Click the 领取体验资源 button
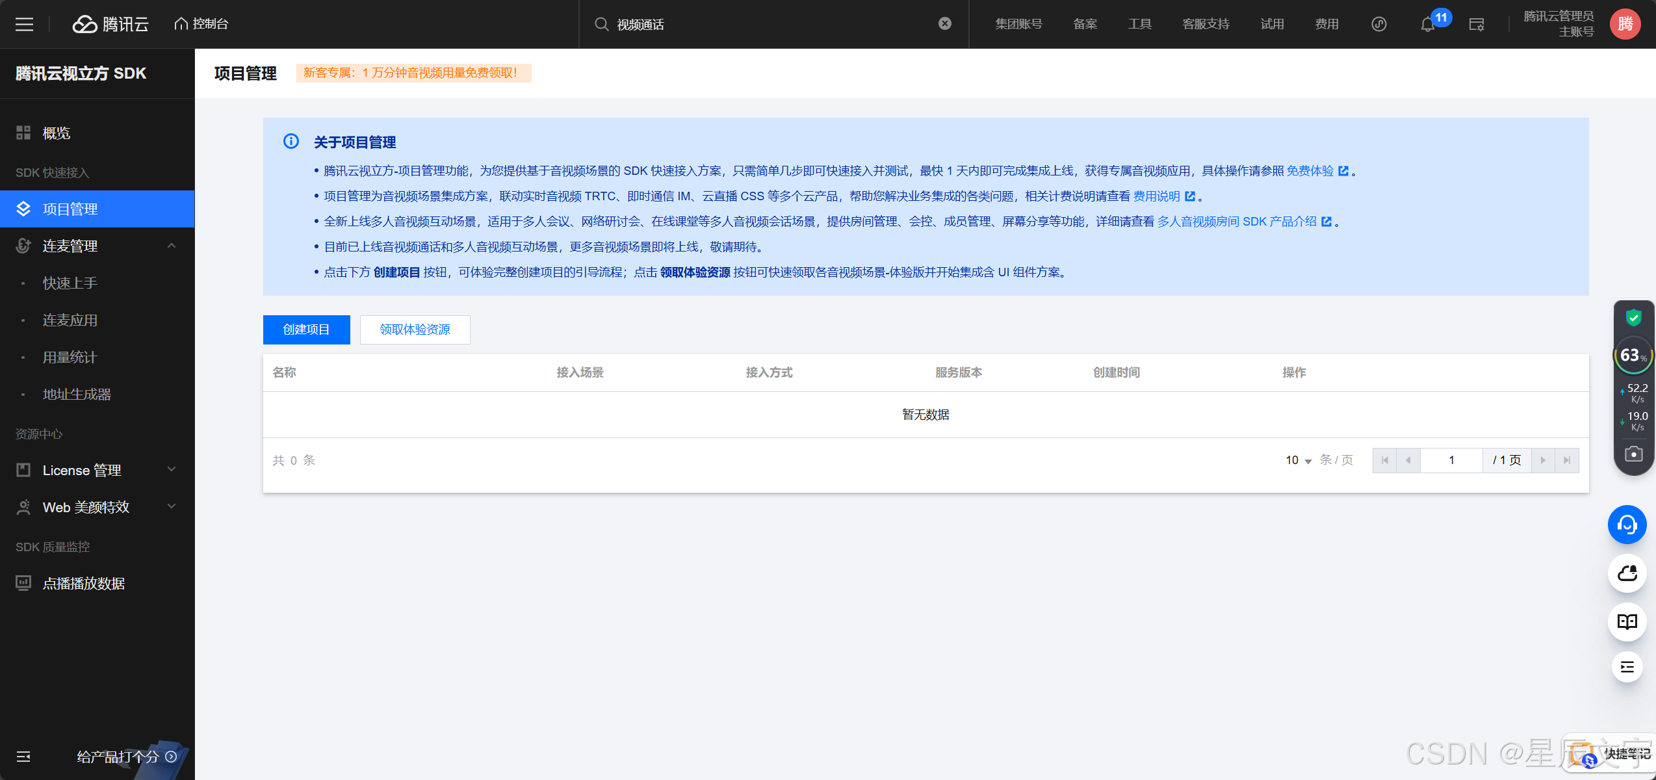 pos(415,330)
